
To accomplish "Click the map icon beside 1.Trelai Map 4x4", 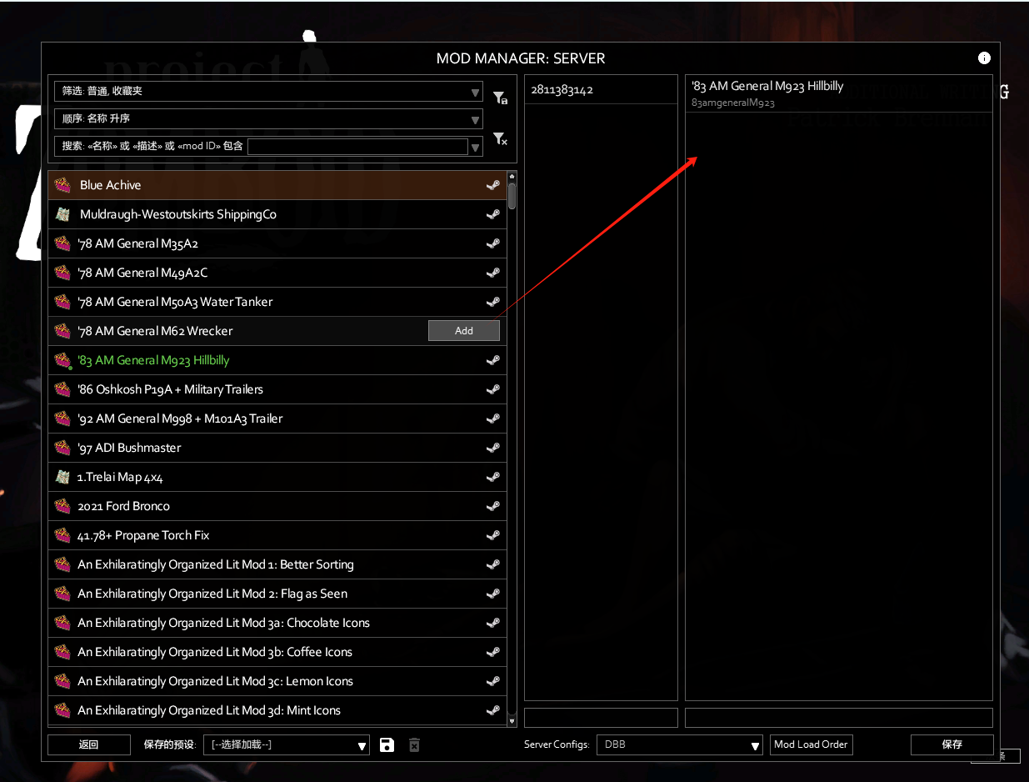I will [x=62, y=477].
